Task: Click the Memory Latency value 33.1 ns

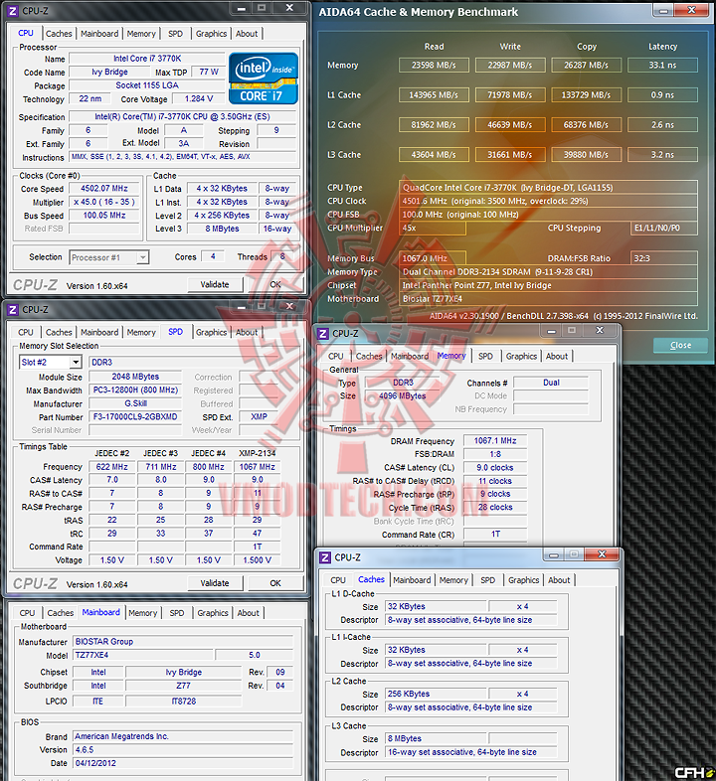Action: [x=662, y=66]
